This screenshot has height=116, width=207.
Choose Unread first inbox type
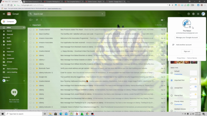tap(171, 88)
